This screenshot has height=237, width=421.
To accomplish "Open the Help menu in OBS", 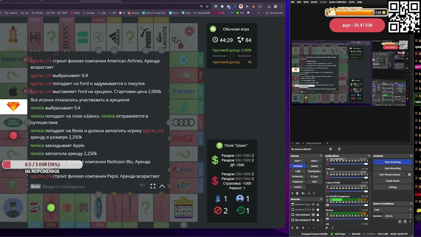I will coord(359,2).
